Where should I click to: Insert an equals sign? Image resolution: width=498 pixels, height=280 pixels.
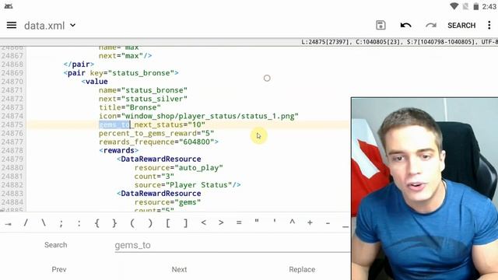[239, 223]
